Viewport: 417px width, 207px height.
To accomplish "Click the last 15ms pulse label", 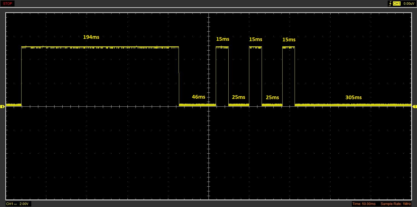I will [x=289, y=40].
